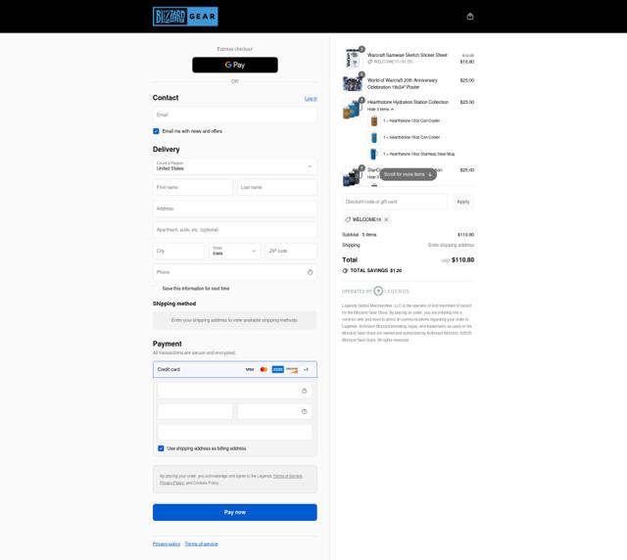
Task: Click the Visa card icon
Action: pos(250,369)
